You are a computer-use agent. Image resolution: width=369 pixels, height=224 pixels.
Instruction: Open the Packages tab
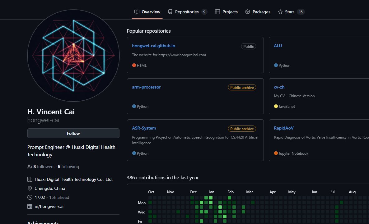(258, 12)
